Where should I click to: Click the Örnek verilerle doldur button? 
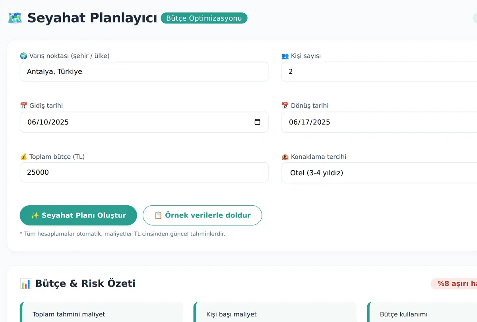[x=202, y=215]
